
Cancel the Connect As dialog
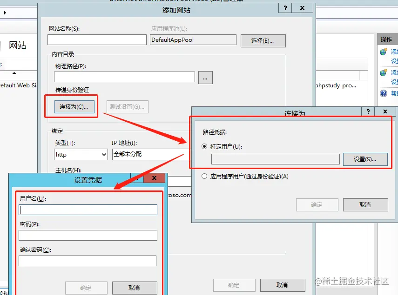(365, 204)
